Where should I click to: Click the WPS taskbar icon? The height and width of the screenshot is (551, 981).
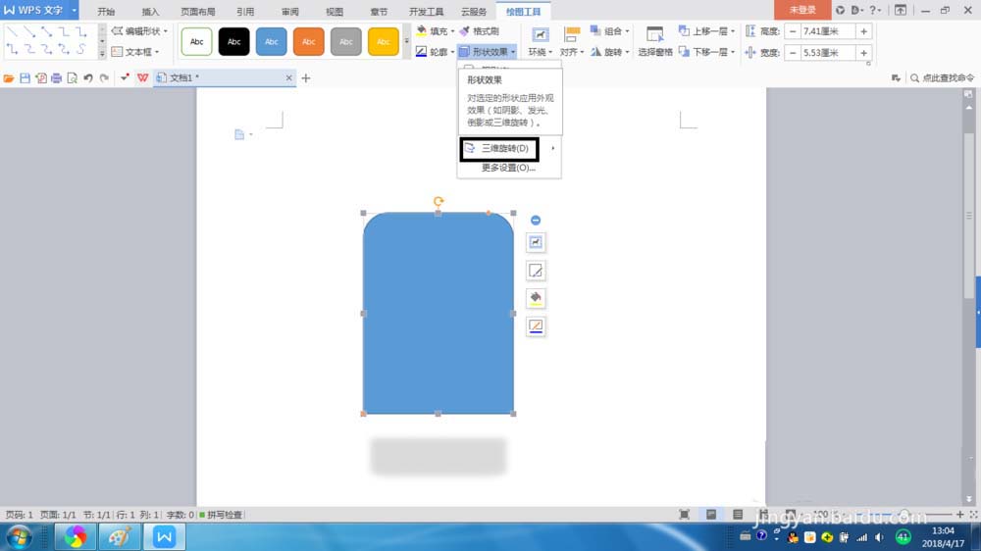pos(164,537)
